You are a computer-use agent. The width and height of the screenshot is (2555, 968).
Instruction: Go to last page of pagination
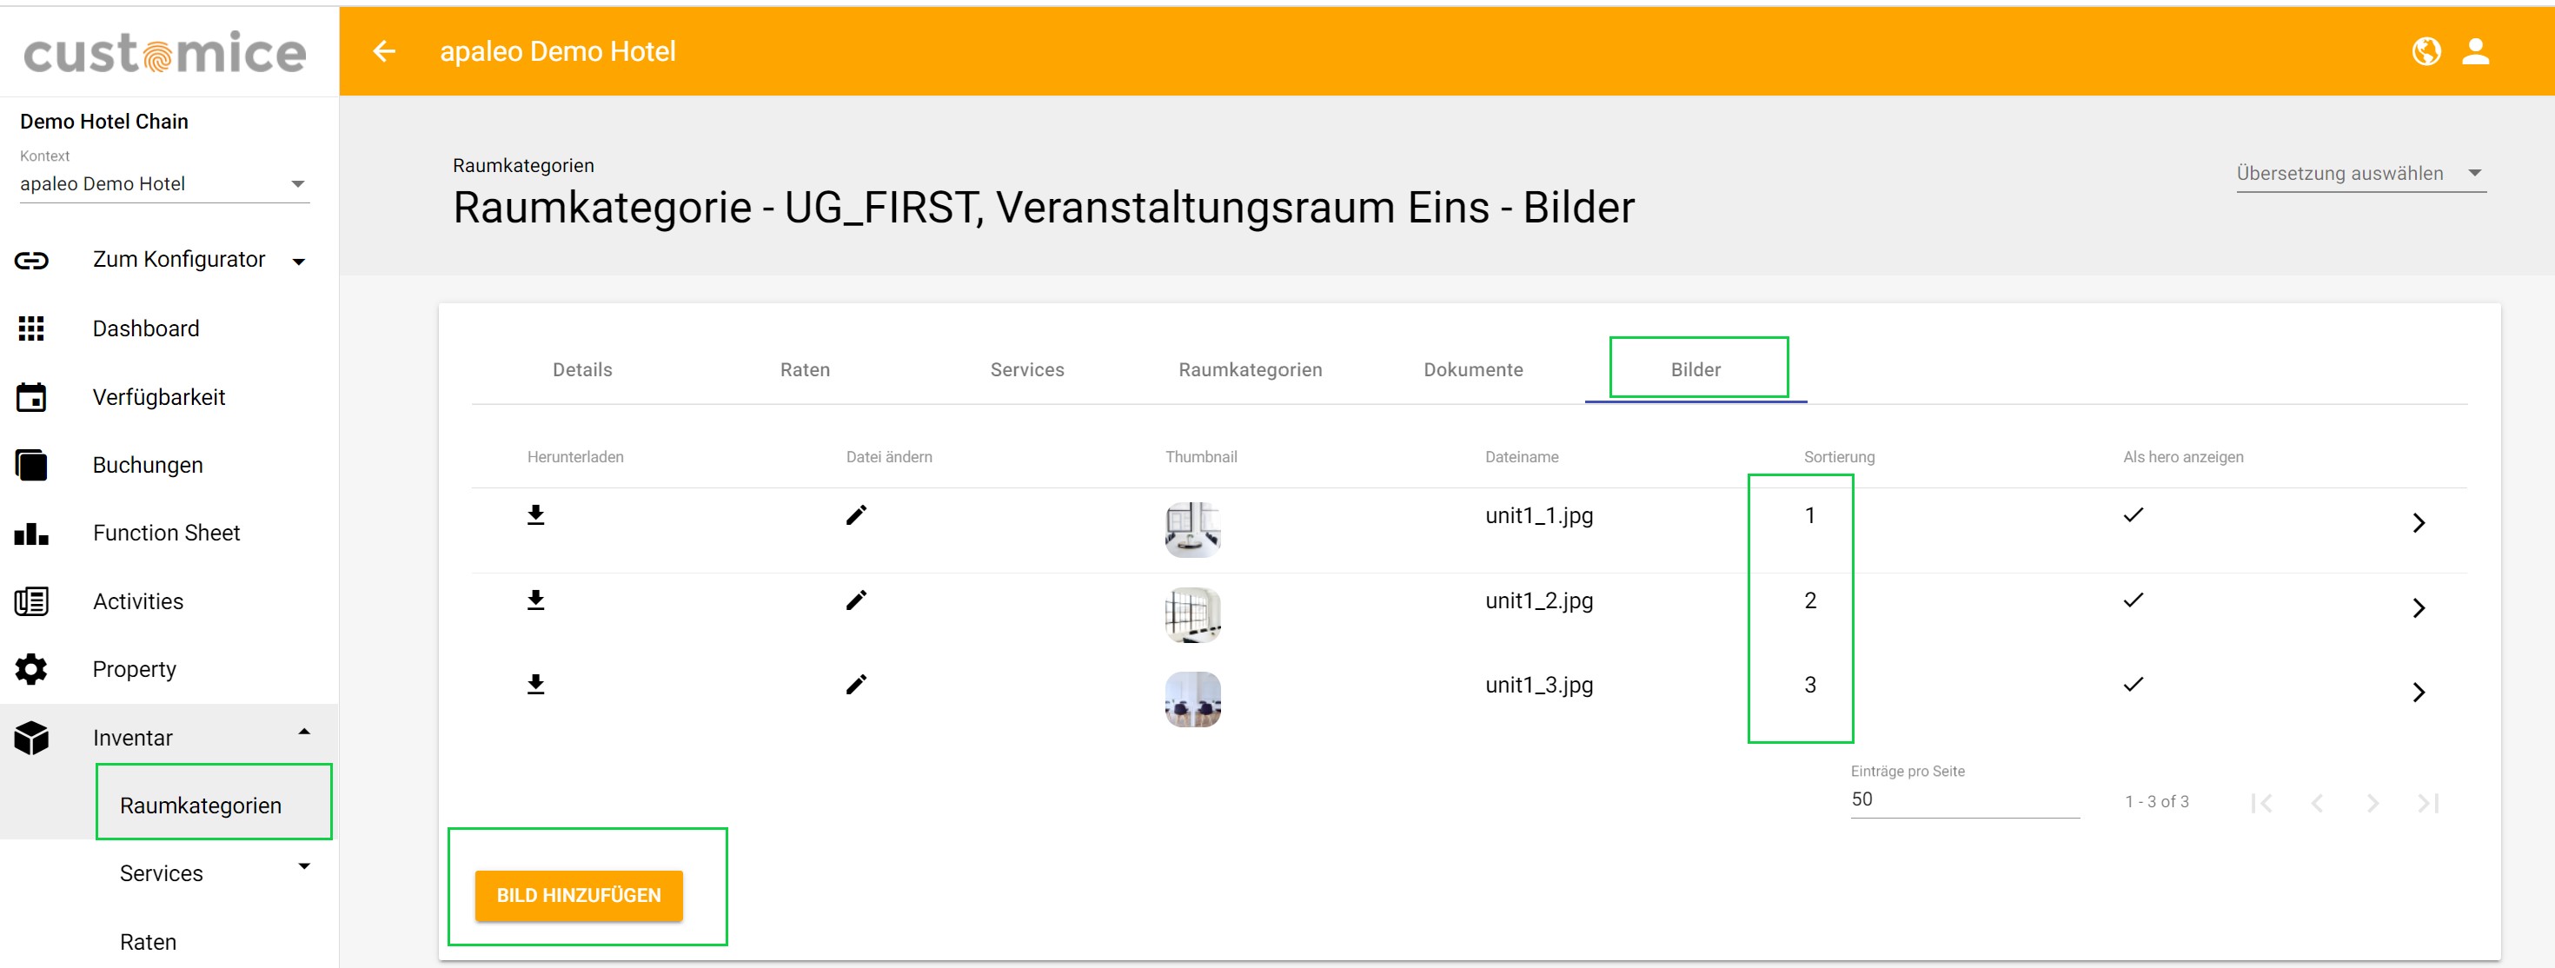(2428, 802)
